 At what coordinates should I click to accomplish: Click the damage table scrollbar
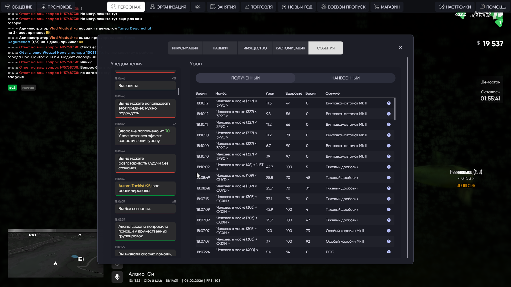395,109
